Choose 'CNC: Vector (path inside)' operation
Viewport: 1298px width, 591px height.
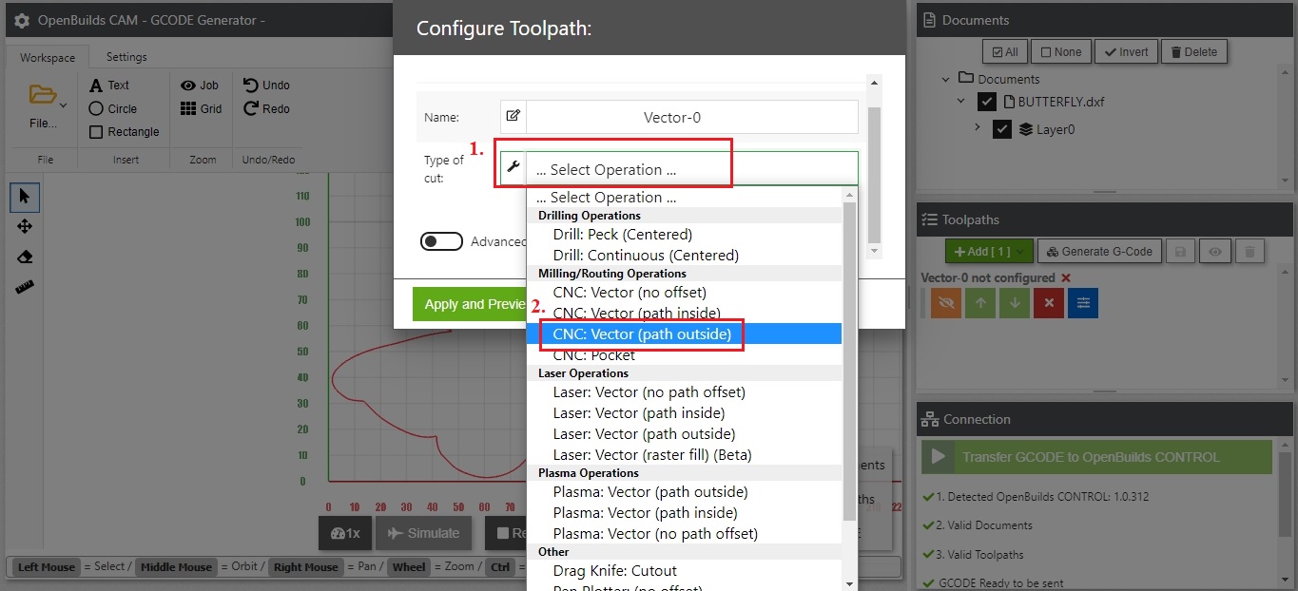(684, 313)
